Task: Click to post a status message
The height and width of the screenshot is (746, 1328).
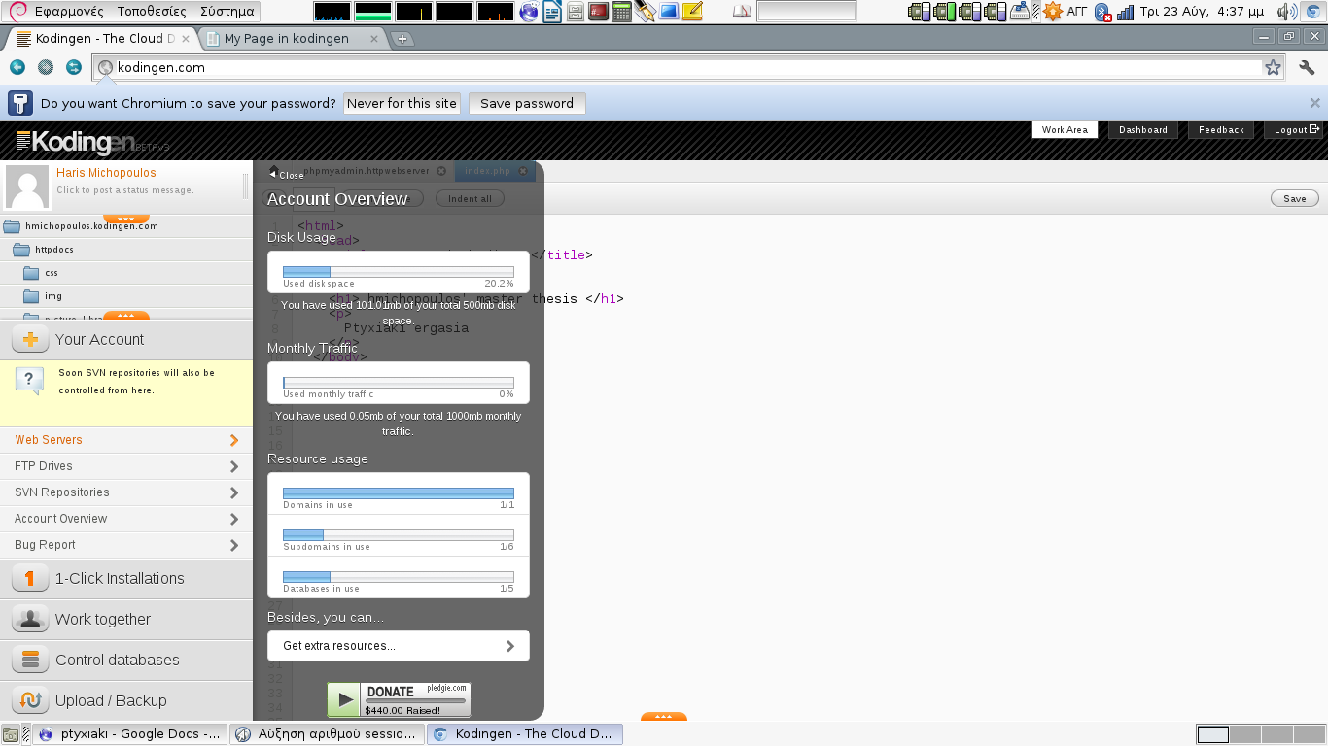Action: pyautogui.click(x=125, y=190)
